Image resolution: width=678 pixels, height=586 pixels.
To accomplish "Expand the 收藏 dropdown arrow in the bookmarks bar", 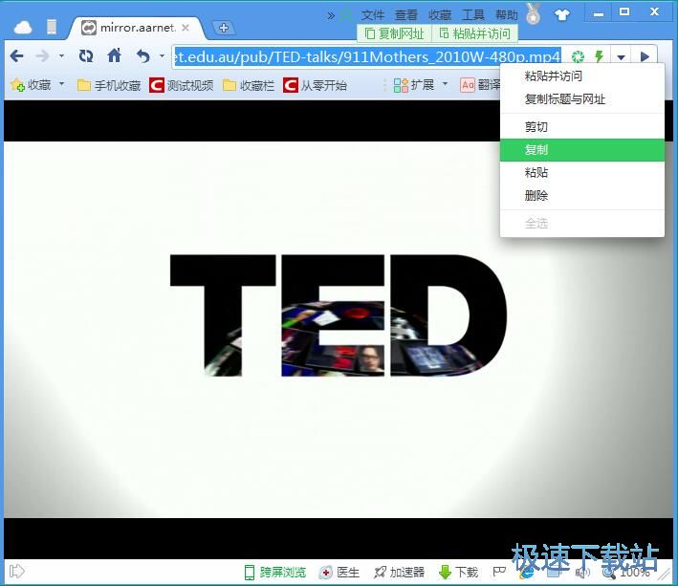I will pos(61,84).
